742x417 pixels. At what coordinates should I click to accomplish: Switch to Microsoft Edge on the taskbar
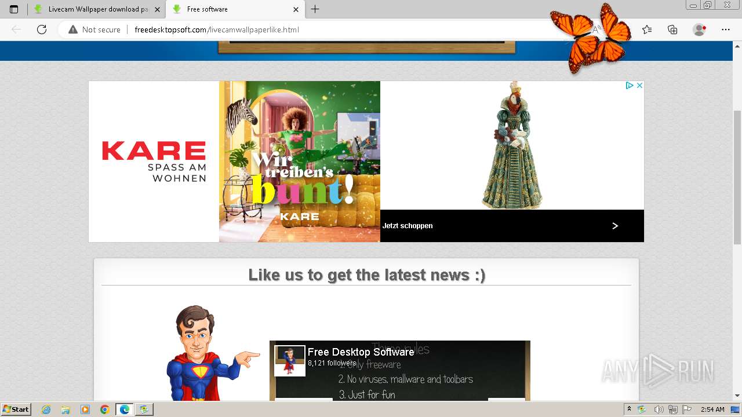[125, 409]
